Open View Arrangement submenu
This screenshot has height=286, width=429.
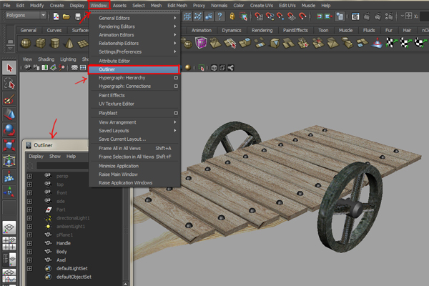(x=134, y=122)
